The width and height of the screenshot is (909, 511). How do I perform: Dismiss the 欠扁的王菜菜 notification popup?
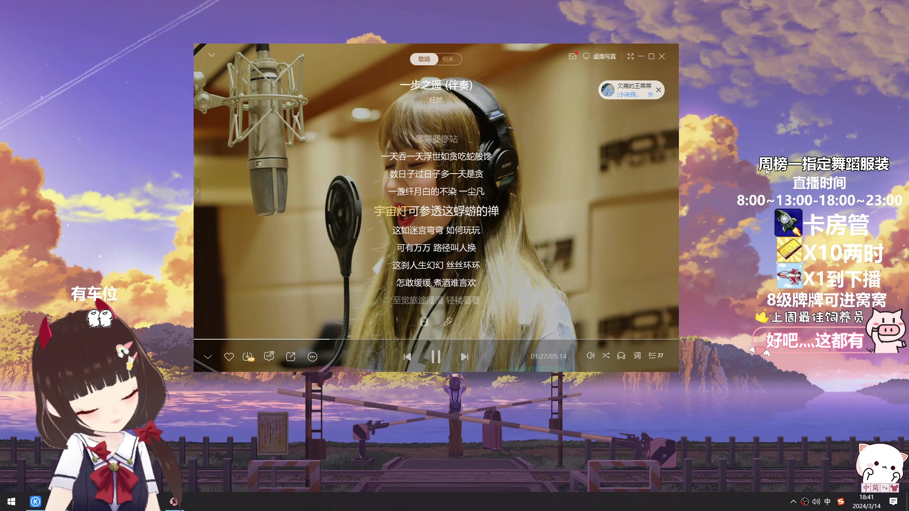[x=659, y=90]
